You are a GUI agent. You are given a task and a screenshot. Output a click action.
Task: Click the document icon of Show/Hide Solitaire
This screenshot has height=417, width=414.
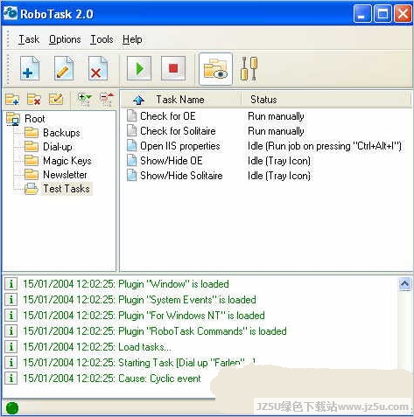(x=131, y=175)
